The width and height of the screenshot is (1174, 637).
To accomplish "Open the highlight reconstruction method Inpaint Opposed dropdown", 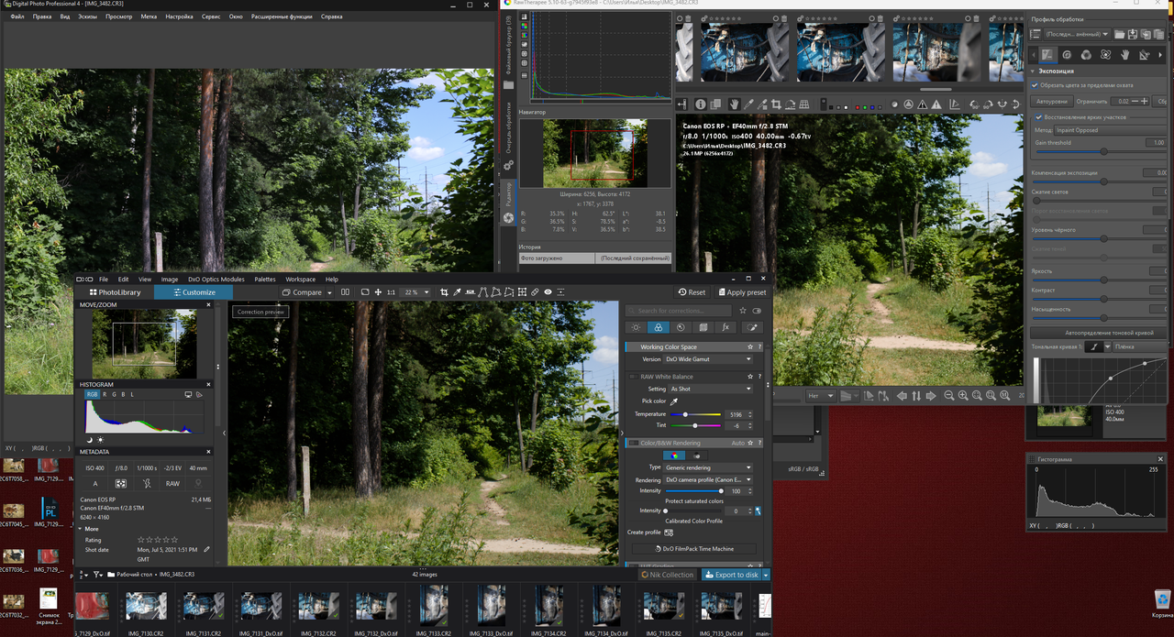I will coord(1110,130).
